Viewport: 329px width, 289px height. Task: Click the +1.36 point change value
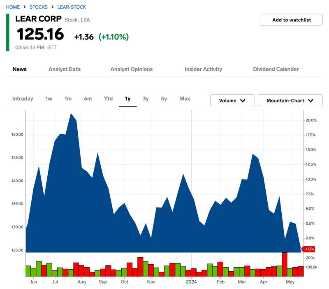pyautogui.click(x=84, y=37)
